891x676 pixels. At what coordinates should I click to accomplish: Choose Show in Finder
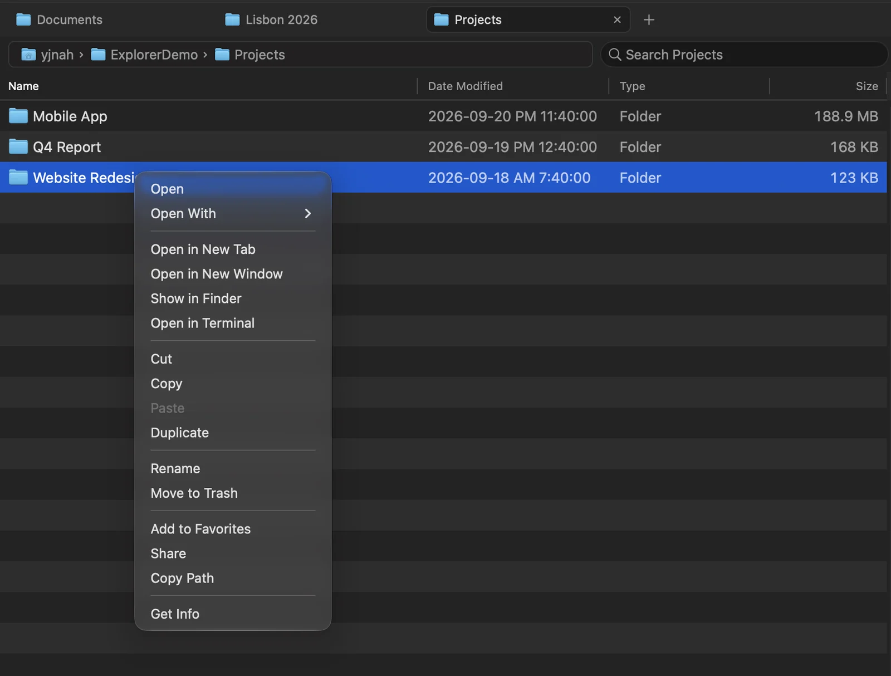[233, 298]
